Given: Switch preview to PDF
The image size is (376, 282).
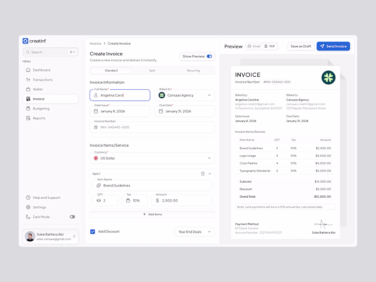Looking at the screenshot, I should (x=270, y=46).
